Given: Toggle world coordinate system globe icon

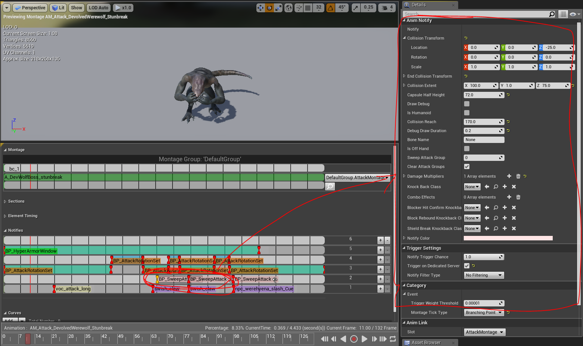Looking at the screenshot, I should (x=289, y=8).
